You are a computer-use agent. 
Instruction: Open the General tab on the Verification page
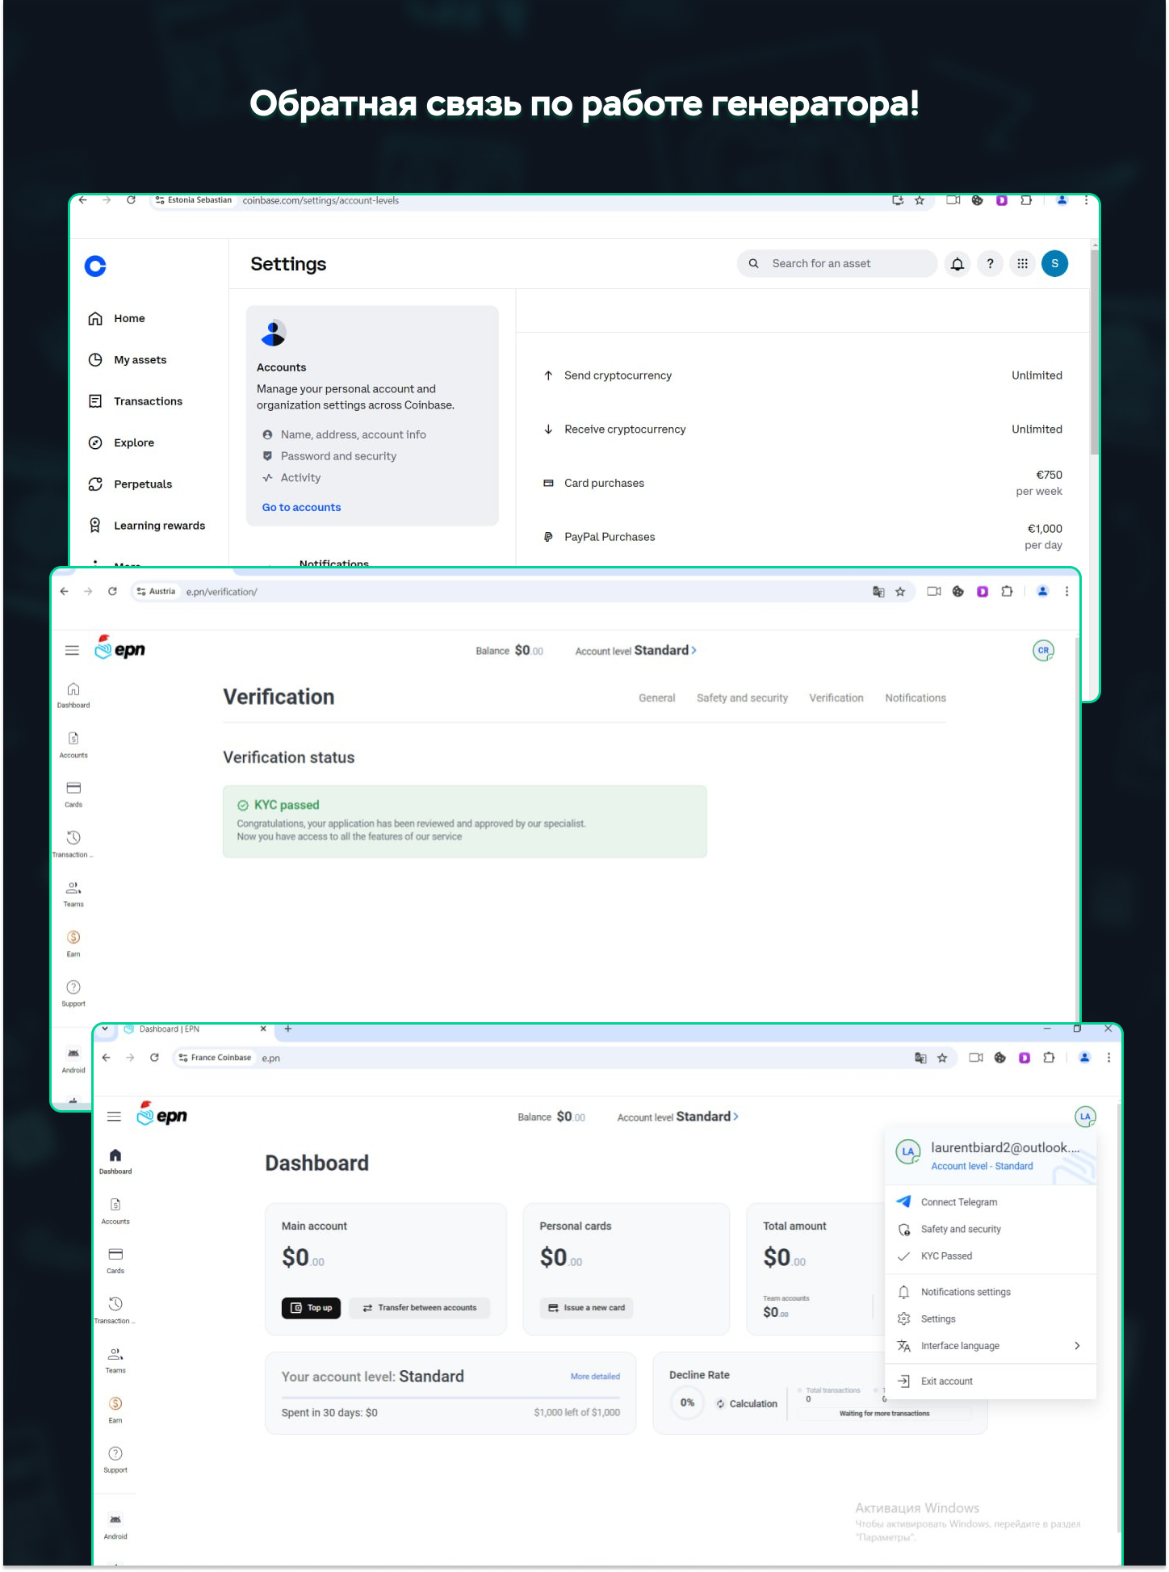pyautogui.click(x=656, y=698)
